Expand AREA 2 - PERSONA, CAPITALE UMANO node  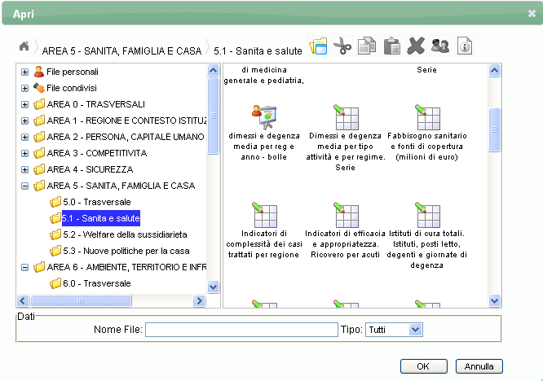[x=24, y=137]
